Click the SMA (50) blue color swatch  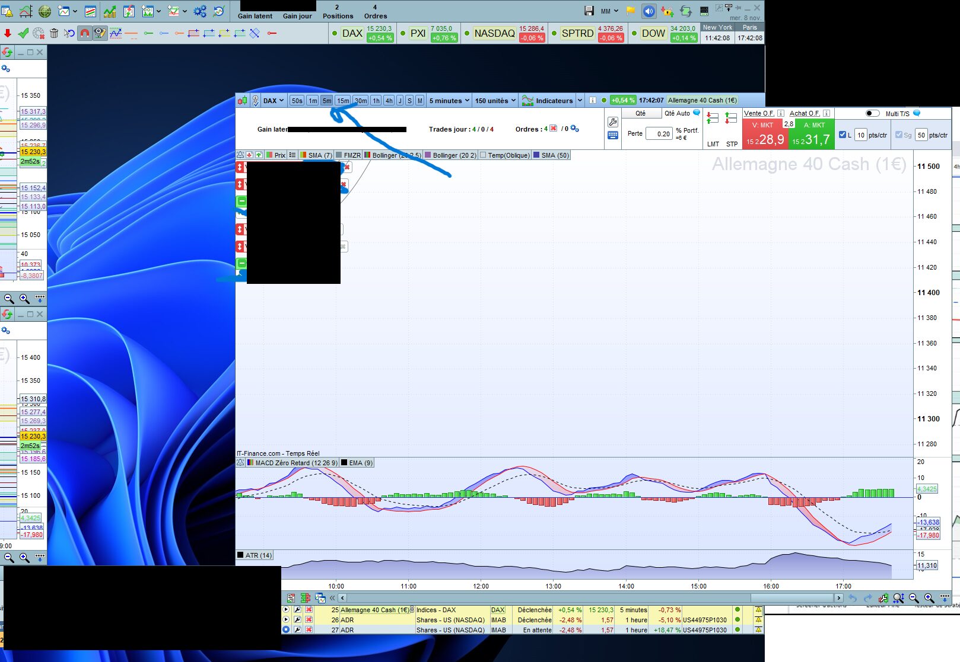point(536,155)
